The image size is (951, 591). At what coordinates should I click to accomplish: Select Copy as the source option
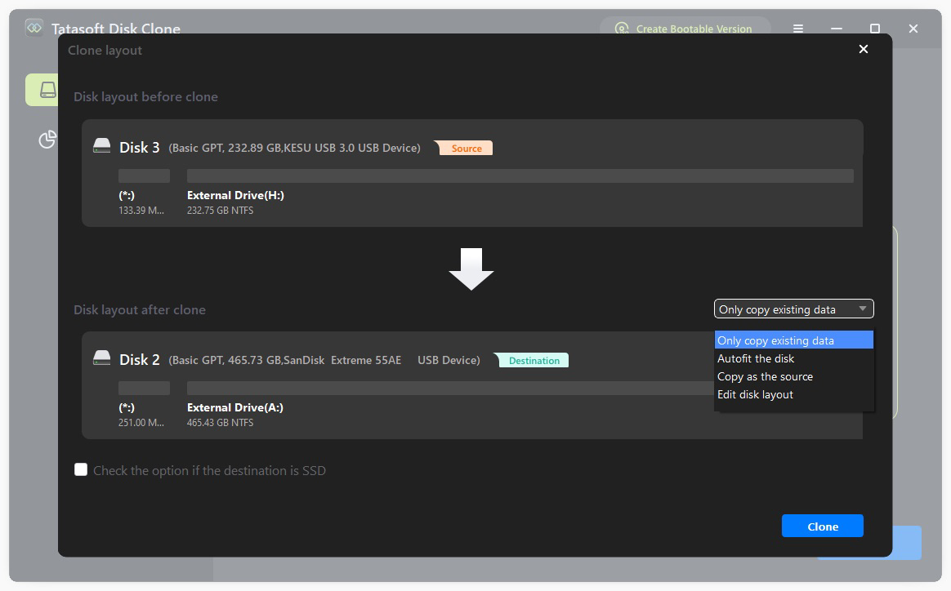765,376
